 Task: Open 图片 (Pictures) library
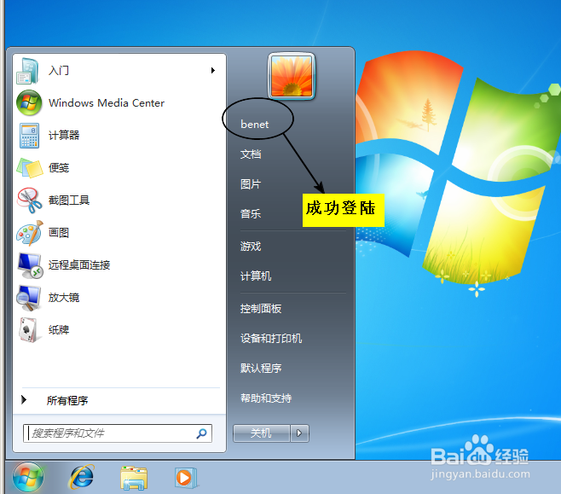(x=251, y=184)
